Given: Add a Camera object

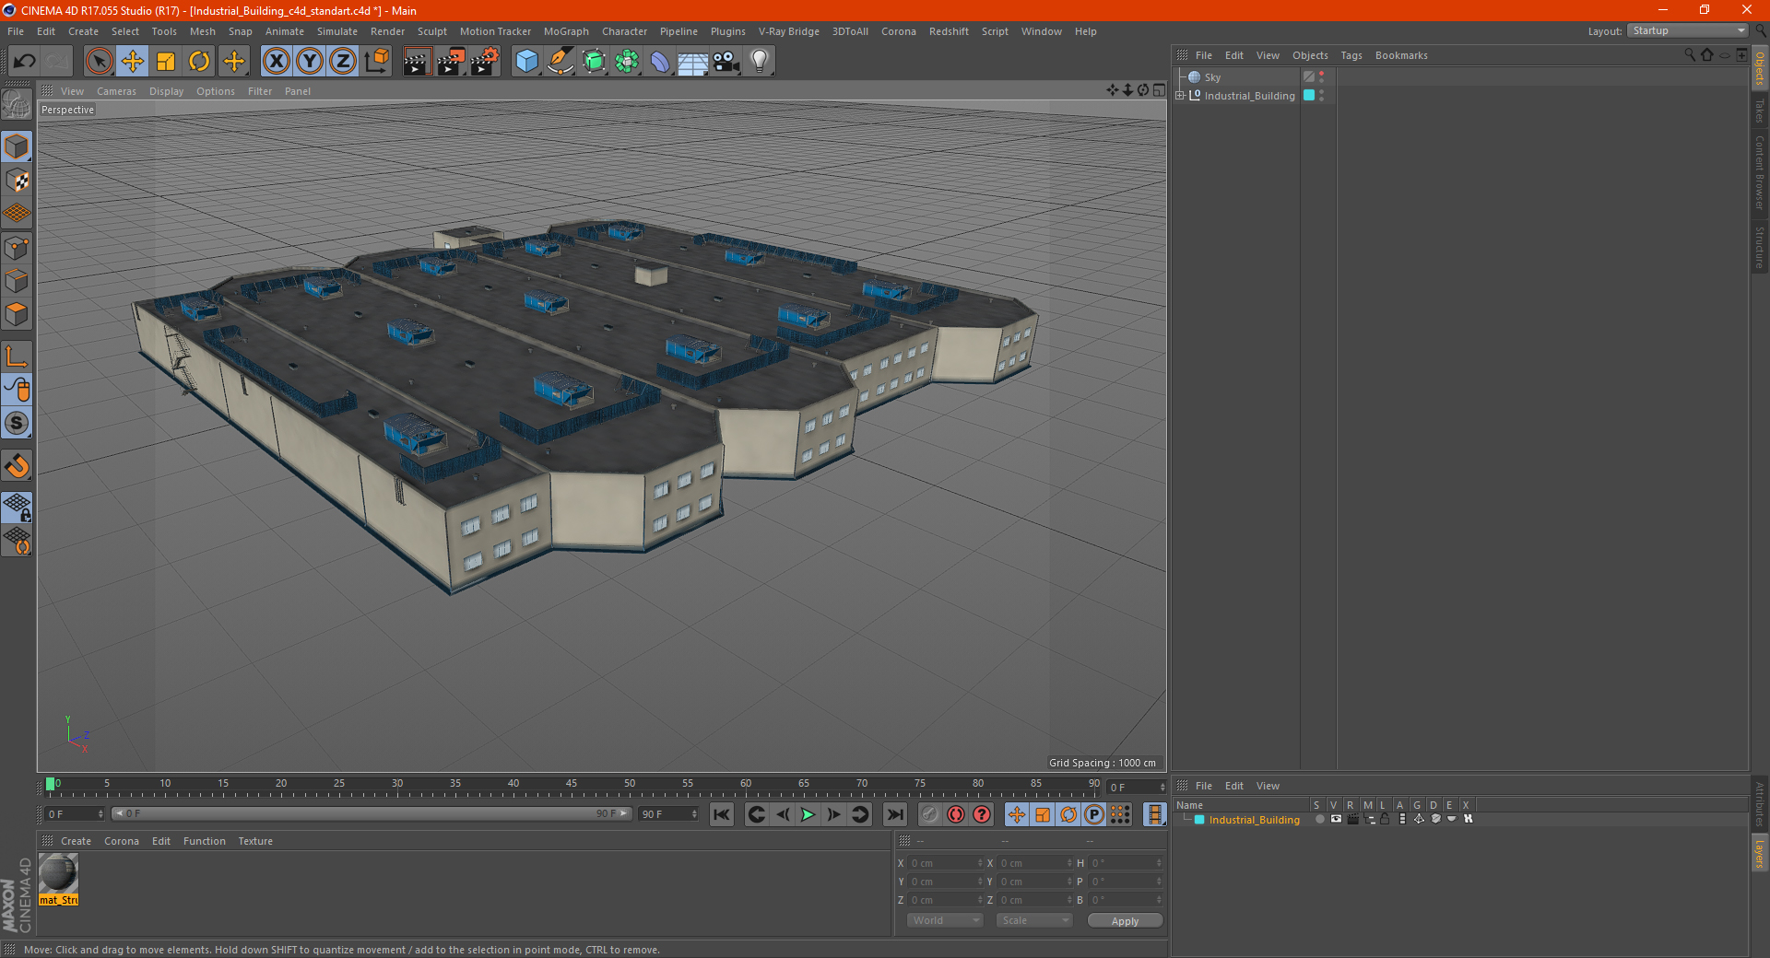Looking at the screenshot, I should coord(726,62).
